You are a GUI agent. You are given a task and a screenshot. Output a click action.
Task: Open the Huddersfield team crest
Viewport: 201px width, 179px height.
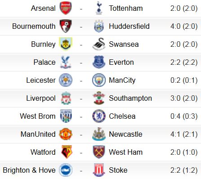click(99, 26)
